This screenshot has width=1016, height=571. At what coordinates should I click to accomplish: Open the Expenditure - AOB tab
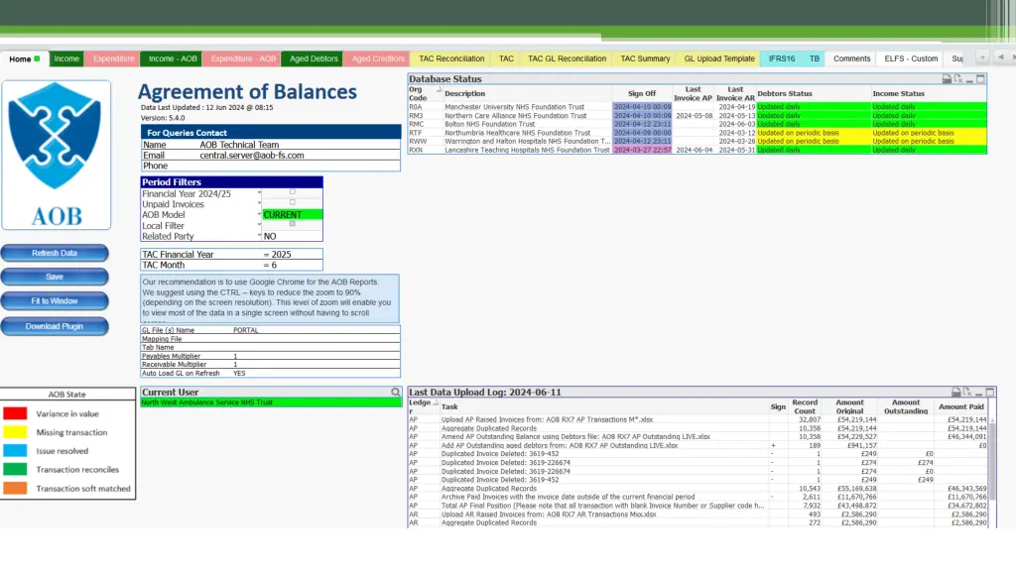click(x=243, y=58)
